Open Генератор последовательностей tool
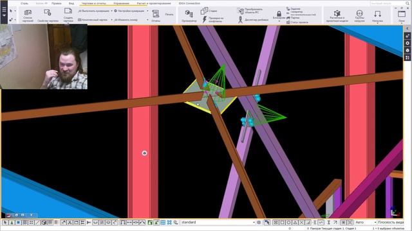The height and width of the screenshot is (231, 412). click(x=301, y=13)
